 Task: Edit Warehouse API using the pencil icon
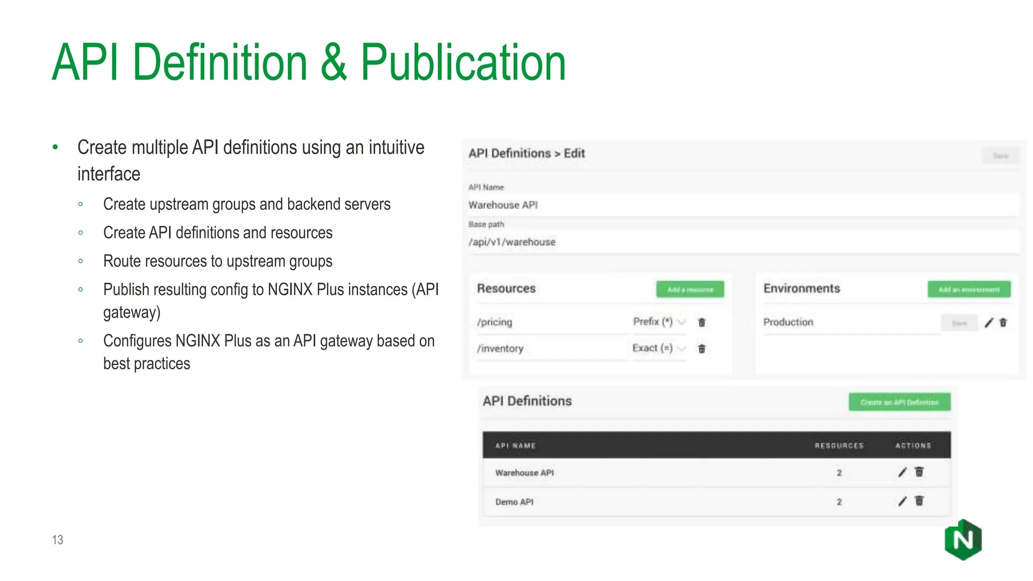click(902, 473)
